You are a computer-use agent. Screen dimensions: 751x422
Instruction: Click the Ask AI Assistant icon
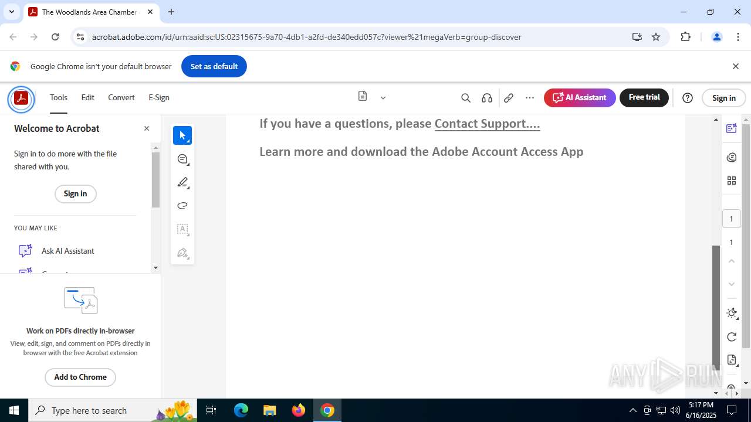click(x=25, y=251)
